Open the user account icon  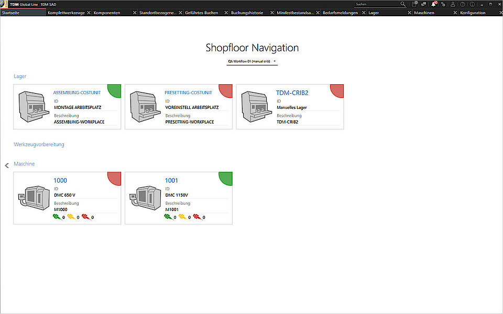[x=453, y=4]
